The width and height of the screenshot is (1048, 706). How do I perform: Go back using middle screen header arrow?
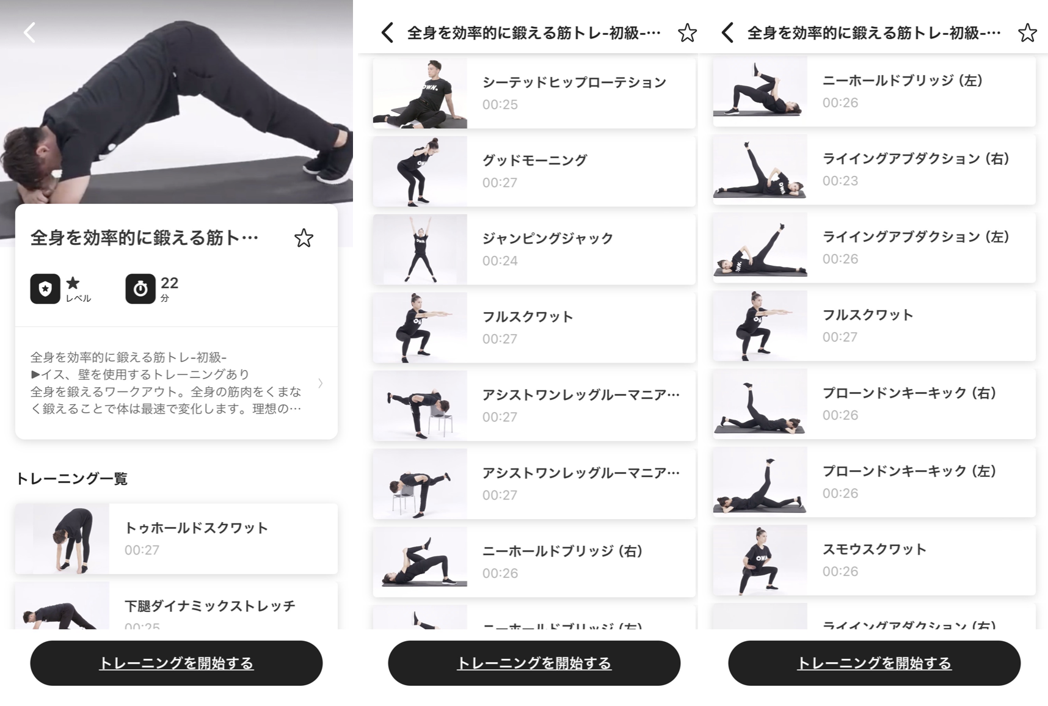tap(387, 32)
